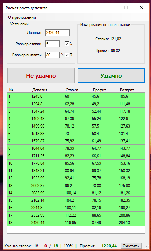Select row 18 with deposit 2420,44

[x=76, y=223]
